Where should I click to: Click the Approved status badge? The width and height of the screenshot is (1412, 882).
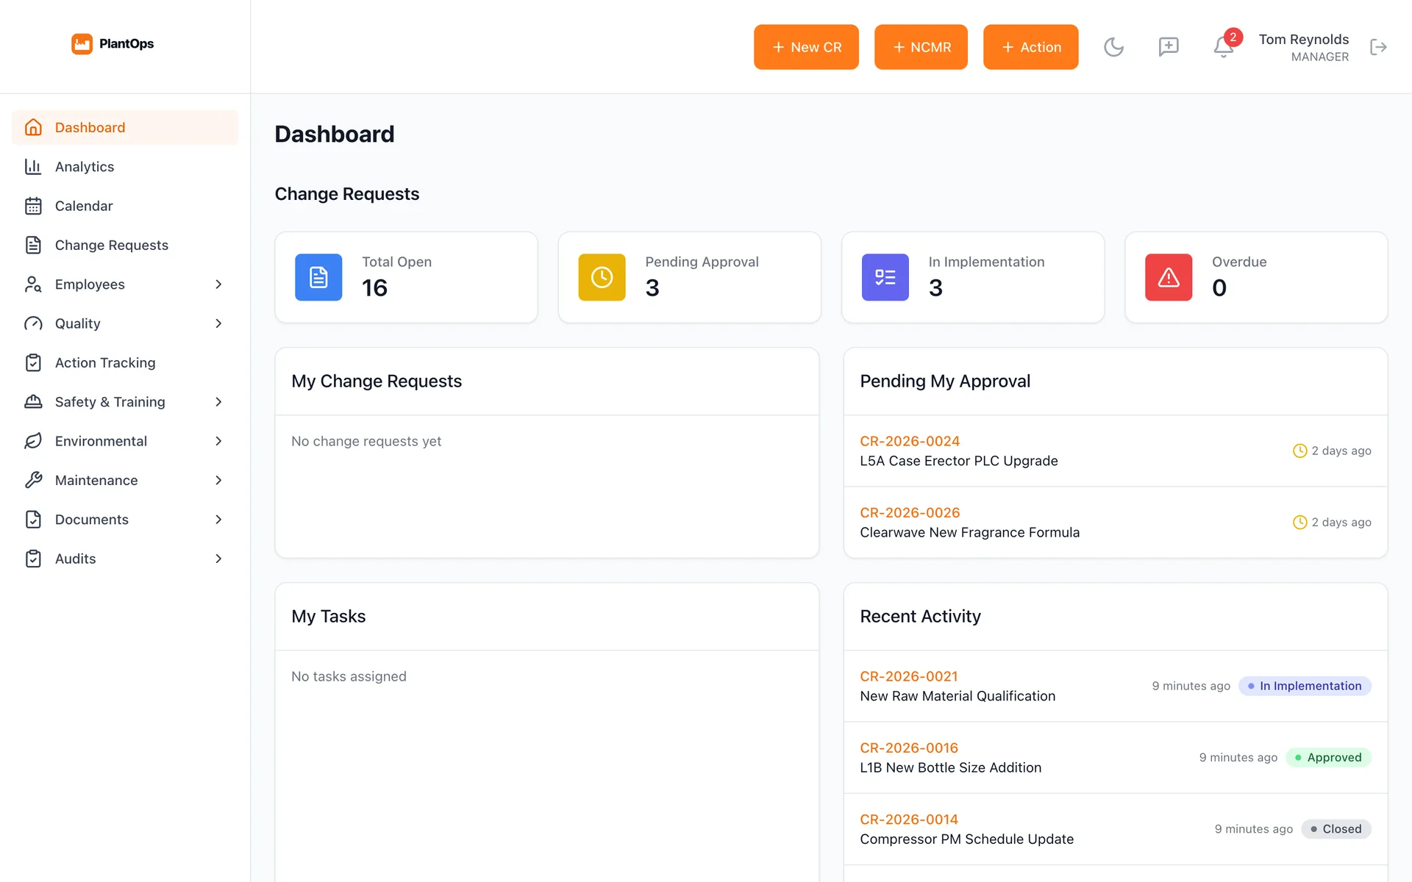tap(1328, 757)
